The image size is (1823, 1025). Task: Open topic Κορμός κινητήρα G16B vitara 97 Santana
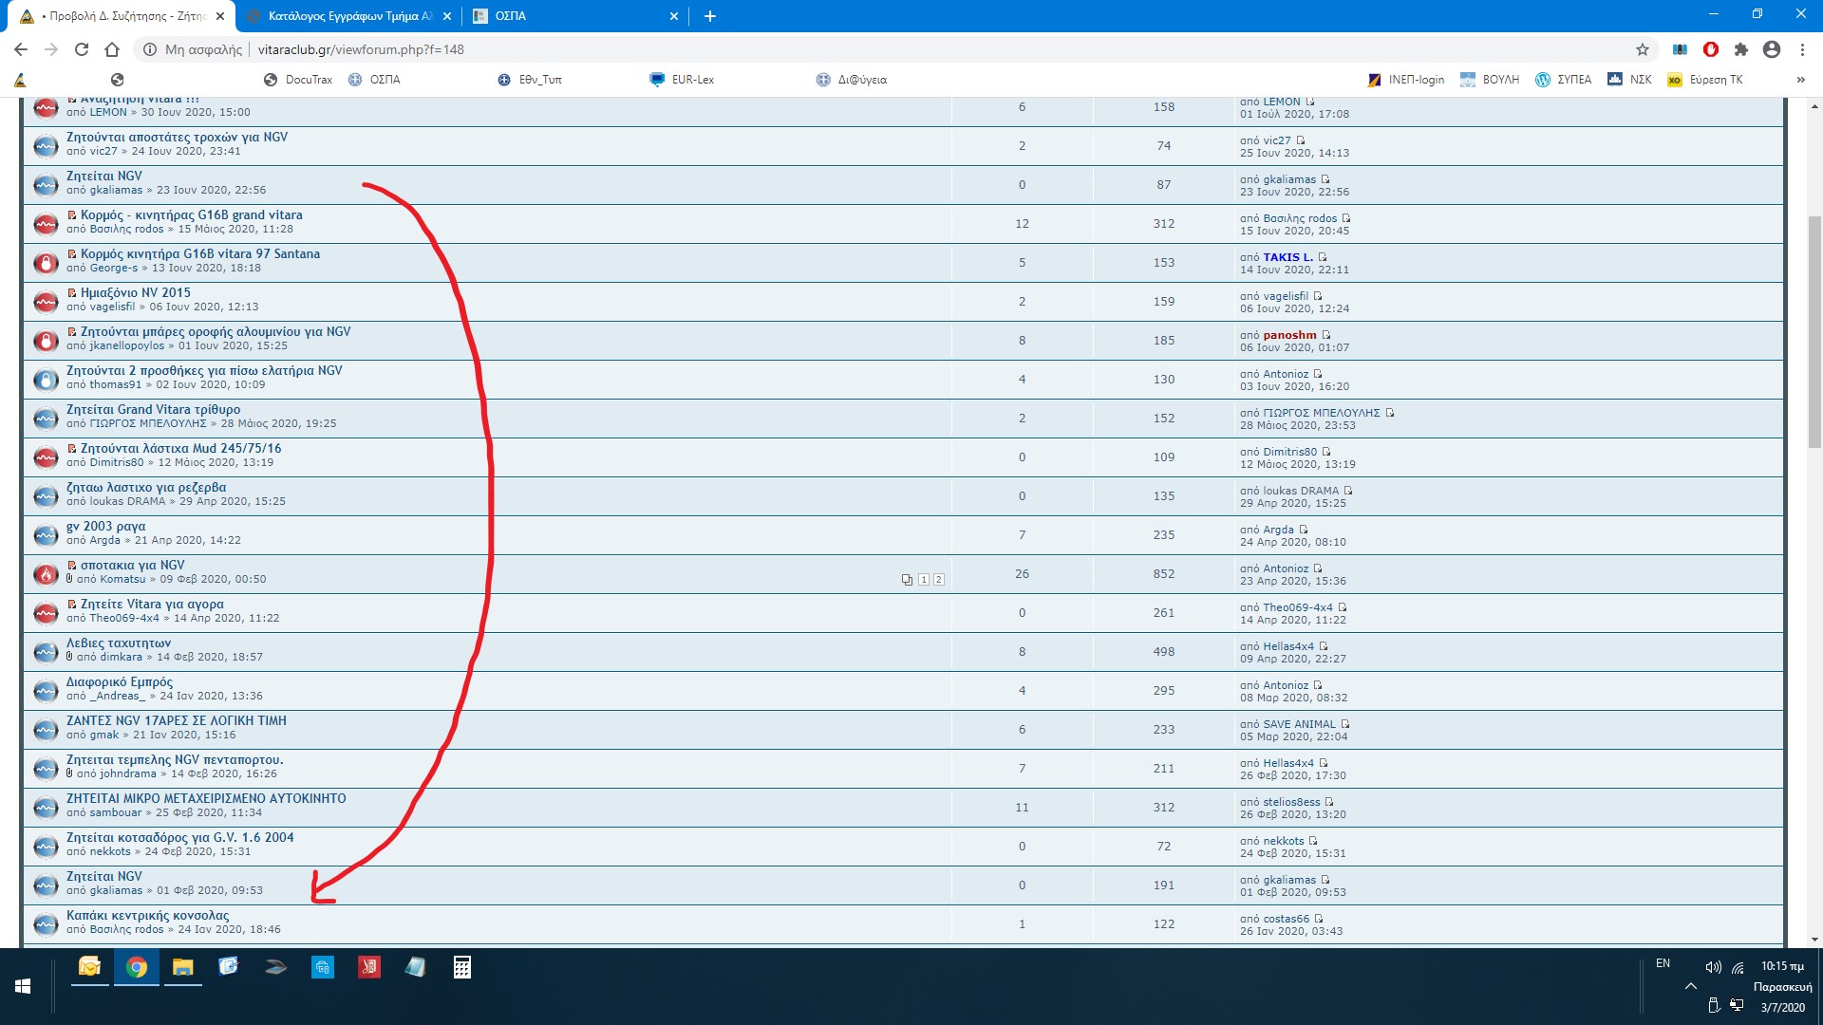pos(200,253)
